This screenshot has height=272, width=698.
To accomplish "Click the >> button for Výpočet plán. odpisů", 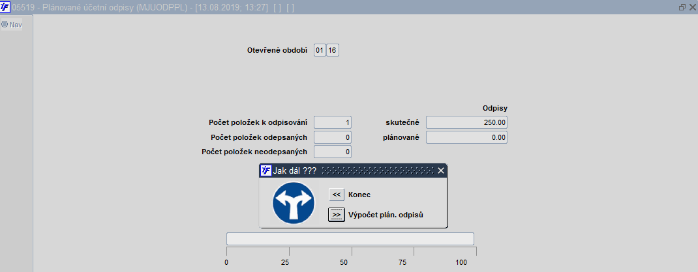I will pos(337,215).
